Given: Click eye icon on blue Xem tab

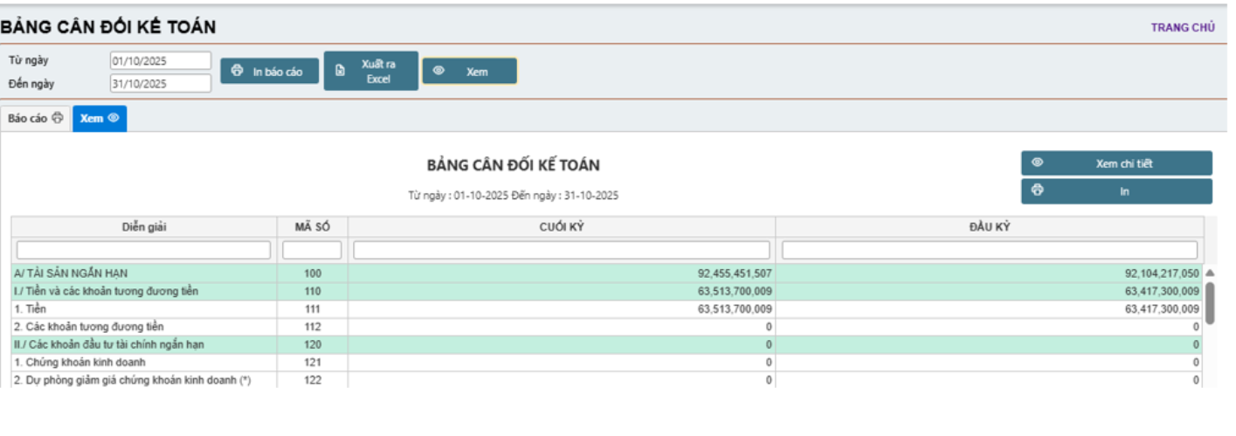Looking at the screenshot, I should tap(113, 119).
